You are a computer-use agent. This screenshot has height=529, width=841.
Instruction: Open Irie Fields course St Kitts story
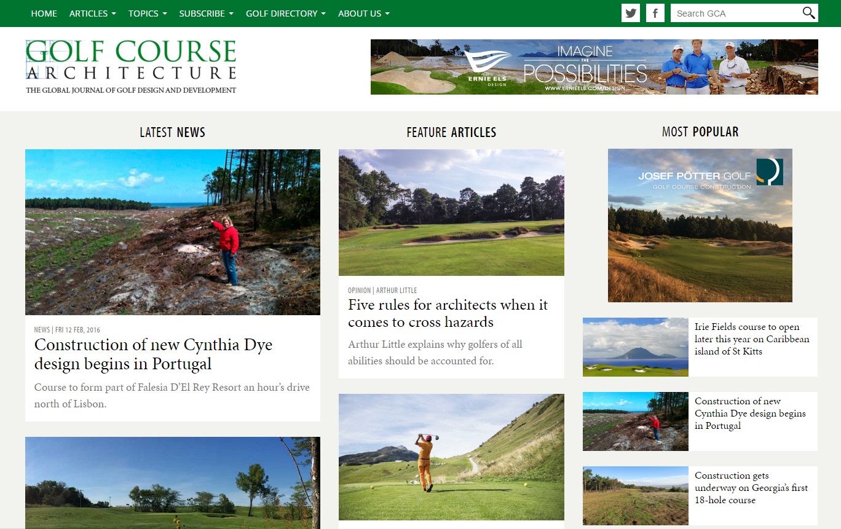(x=752, y=339)
